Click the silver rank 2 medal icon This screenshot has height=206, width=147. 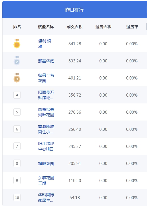(17, 61)
